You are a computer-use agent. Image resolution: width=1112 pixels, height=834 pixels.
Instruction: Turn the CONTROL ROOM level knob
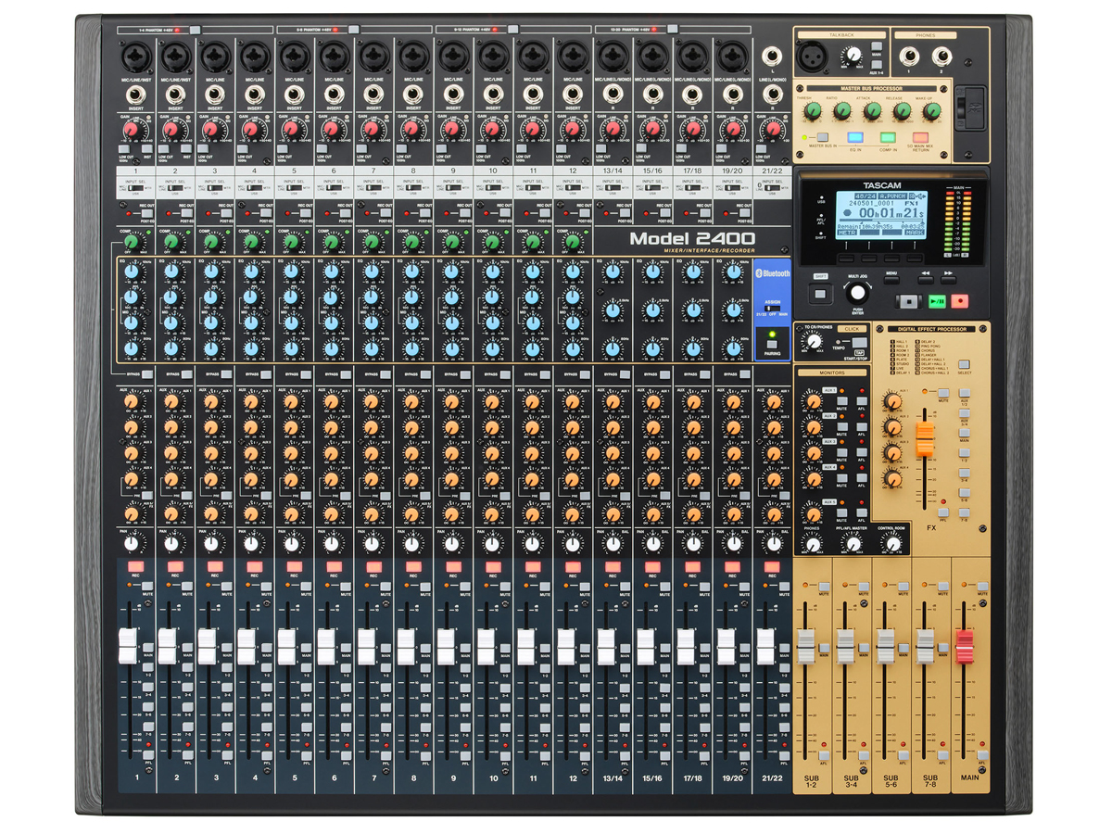[891, 543]
